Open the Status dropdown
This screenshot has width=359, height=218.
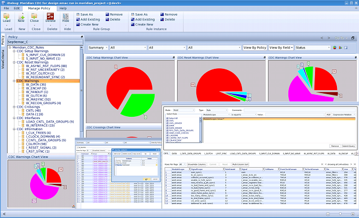313,47
